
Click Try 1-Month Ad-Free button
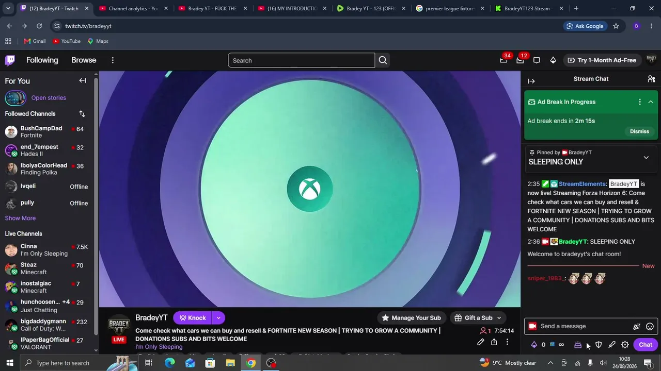tap(602, 60)
